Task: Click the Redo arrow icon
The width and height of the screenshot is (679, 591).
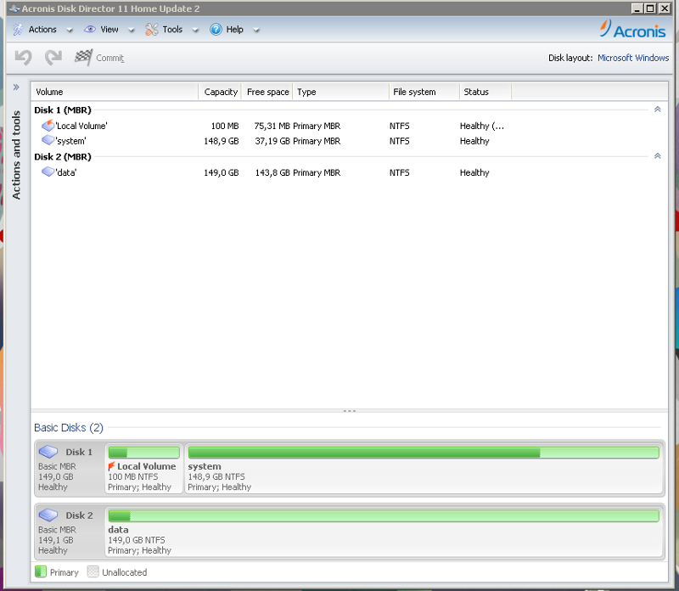Action: (53, 58)
